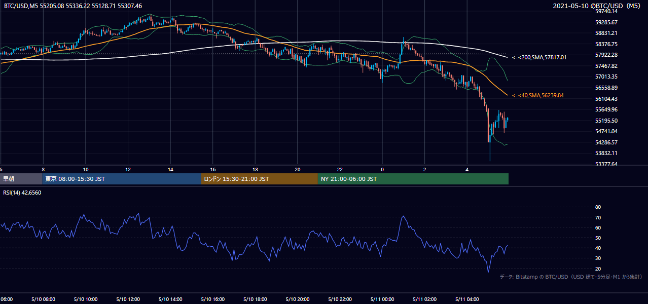Select the 200 SMA 57817.01 label
Image resolution: width=648 pixels, height=304 pixels.
(x=539, y=58)
